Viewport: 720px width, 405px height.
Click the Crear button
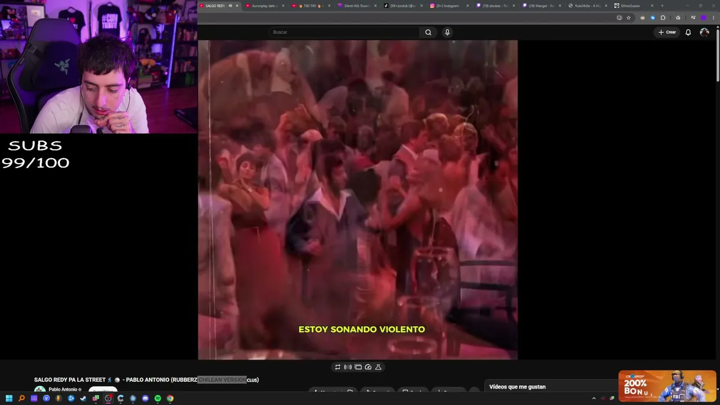(x=667, y=32)
